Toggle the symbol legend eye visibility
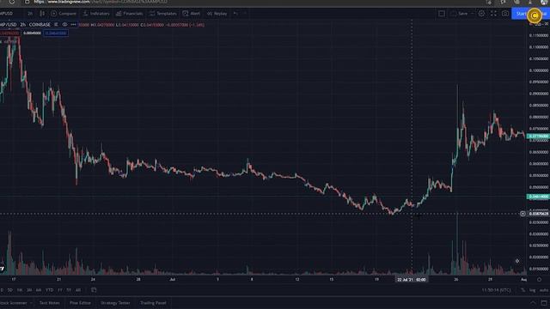Viewport: 550px width, 309px height. [65, 25]
